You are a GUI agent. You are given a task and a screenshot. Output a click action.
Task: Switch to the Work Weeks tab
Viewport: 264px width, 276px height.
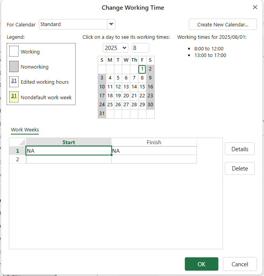[x=25, y=130]
